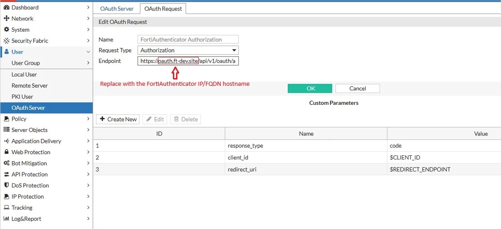Select the client_id cell
This screenshot has height=229, width=501.
coord(306,158)
